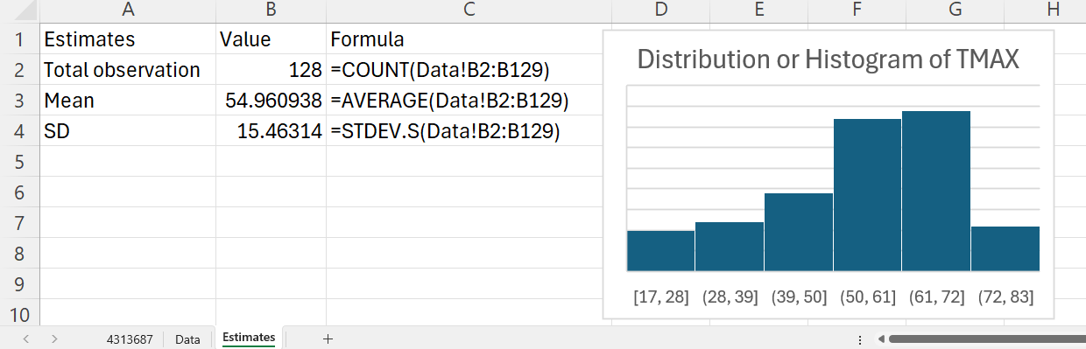Select the "Mean" label cell
This screenshot has width=1086, height=349.
coord(128,101)
